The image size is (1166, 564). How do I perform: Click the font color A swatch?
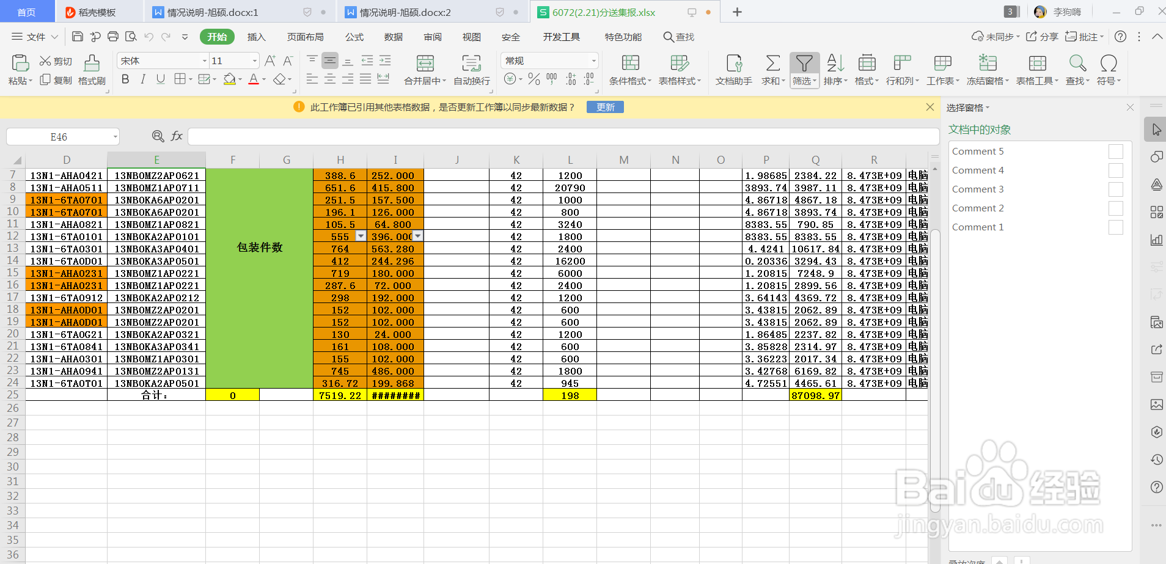[254, 79]
